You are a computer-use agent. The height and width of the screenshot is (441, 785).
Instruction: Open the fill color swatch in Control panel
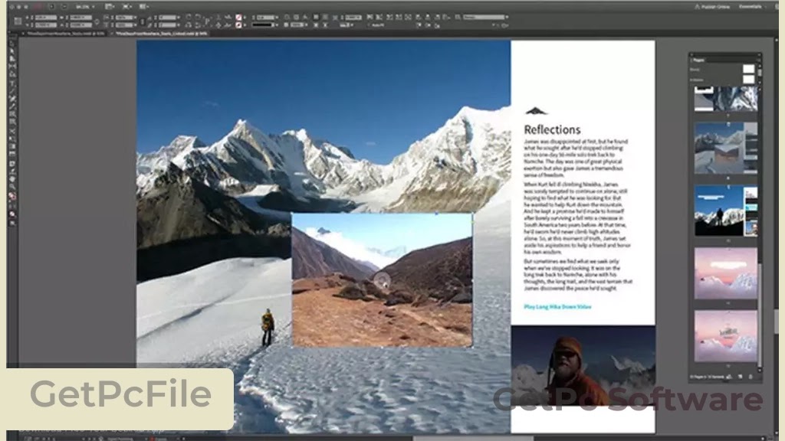[239, 18]
